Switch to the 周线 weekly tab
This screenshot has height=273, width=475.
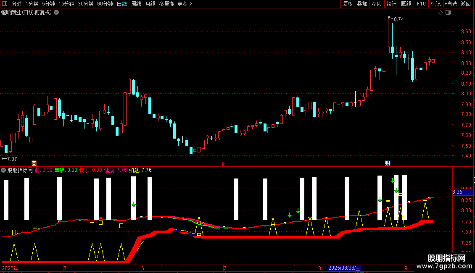(x=136, y=4)
